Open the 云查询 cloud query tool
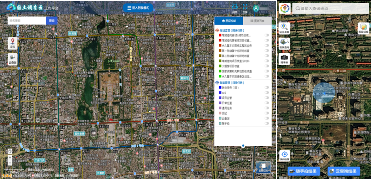 click(13, 59)
